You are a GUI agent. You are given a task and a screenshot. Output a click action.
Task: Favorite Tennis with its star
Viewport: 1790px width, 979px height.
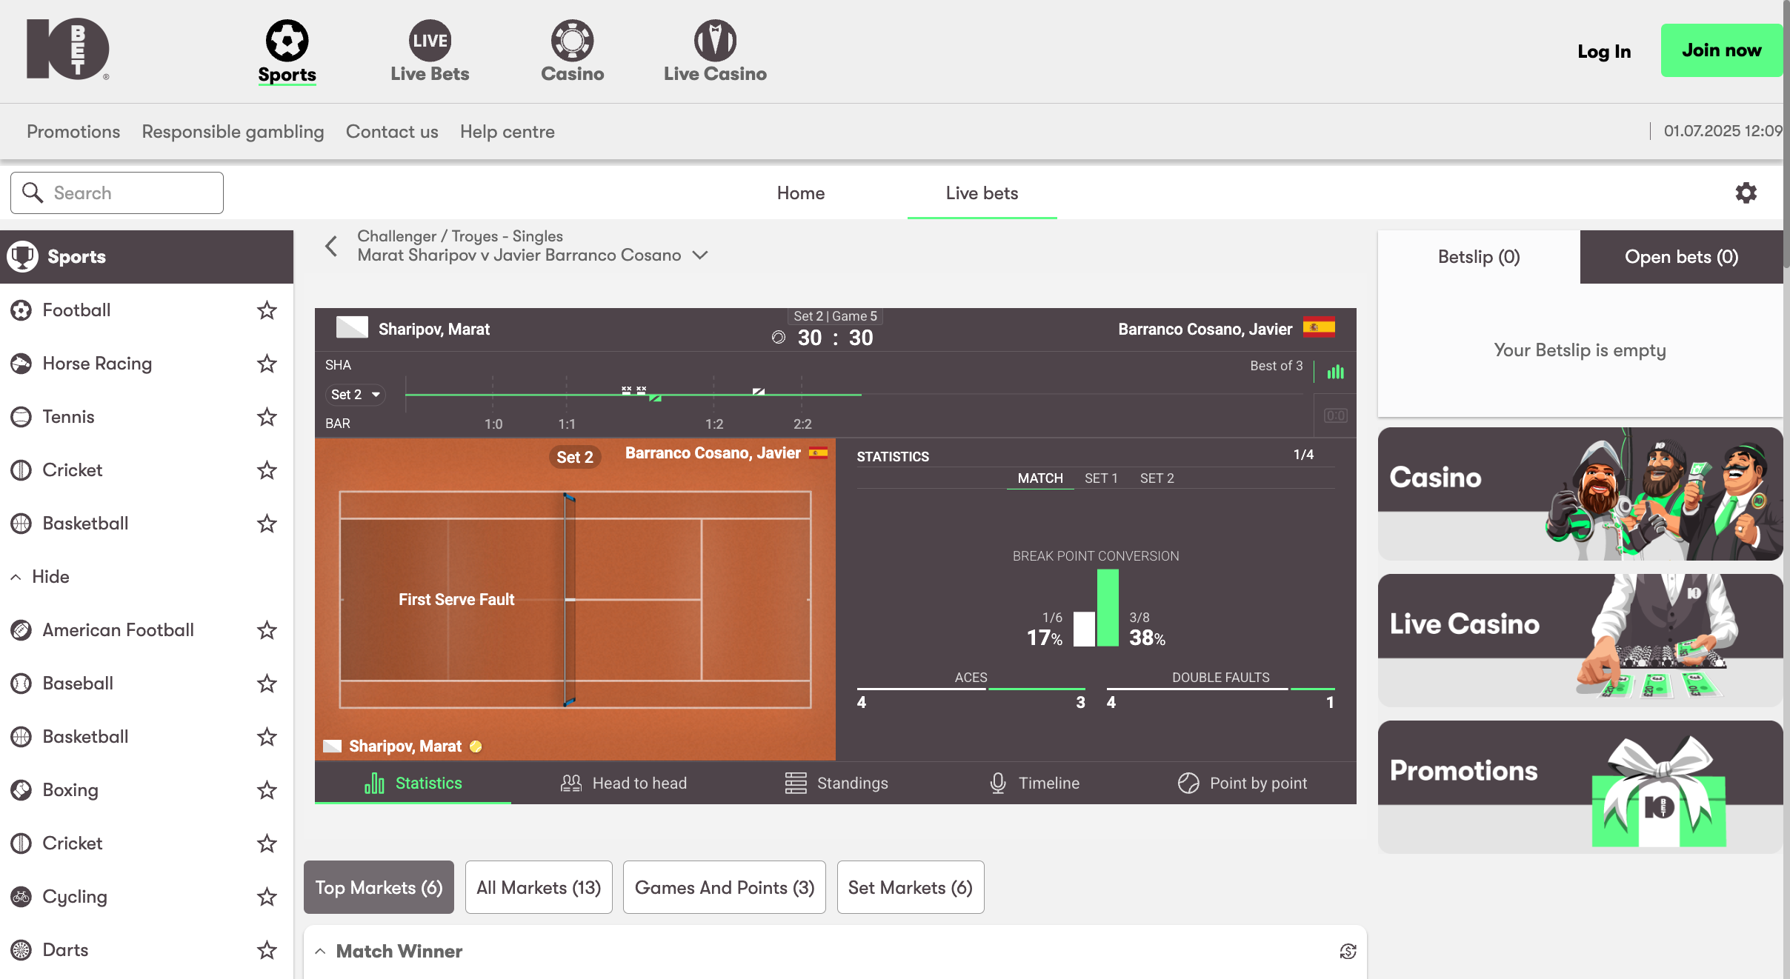pos(267,417)
